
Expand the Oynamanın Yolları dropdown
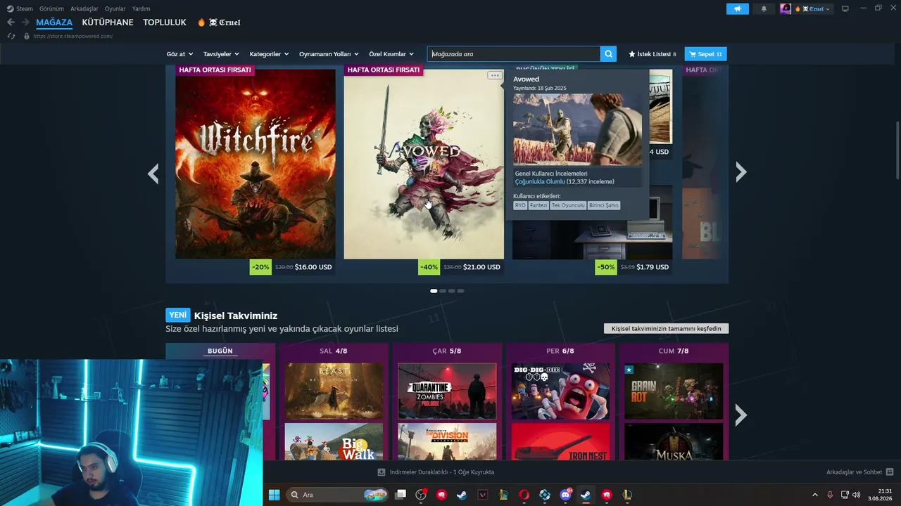pyautogui.click(x=329, y=54)
